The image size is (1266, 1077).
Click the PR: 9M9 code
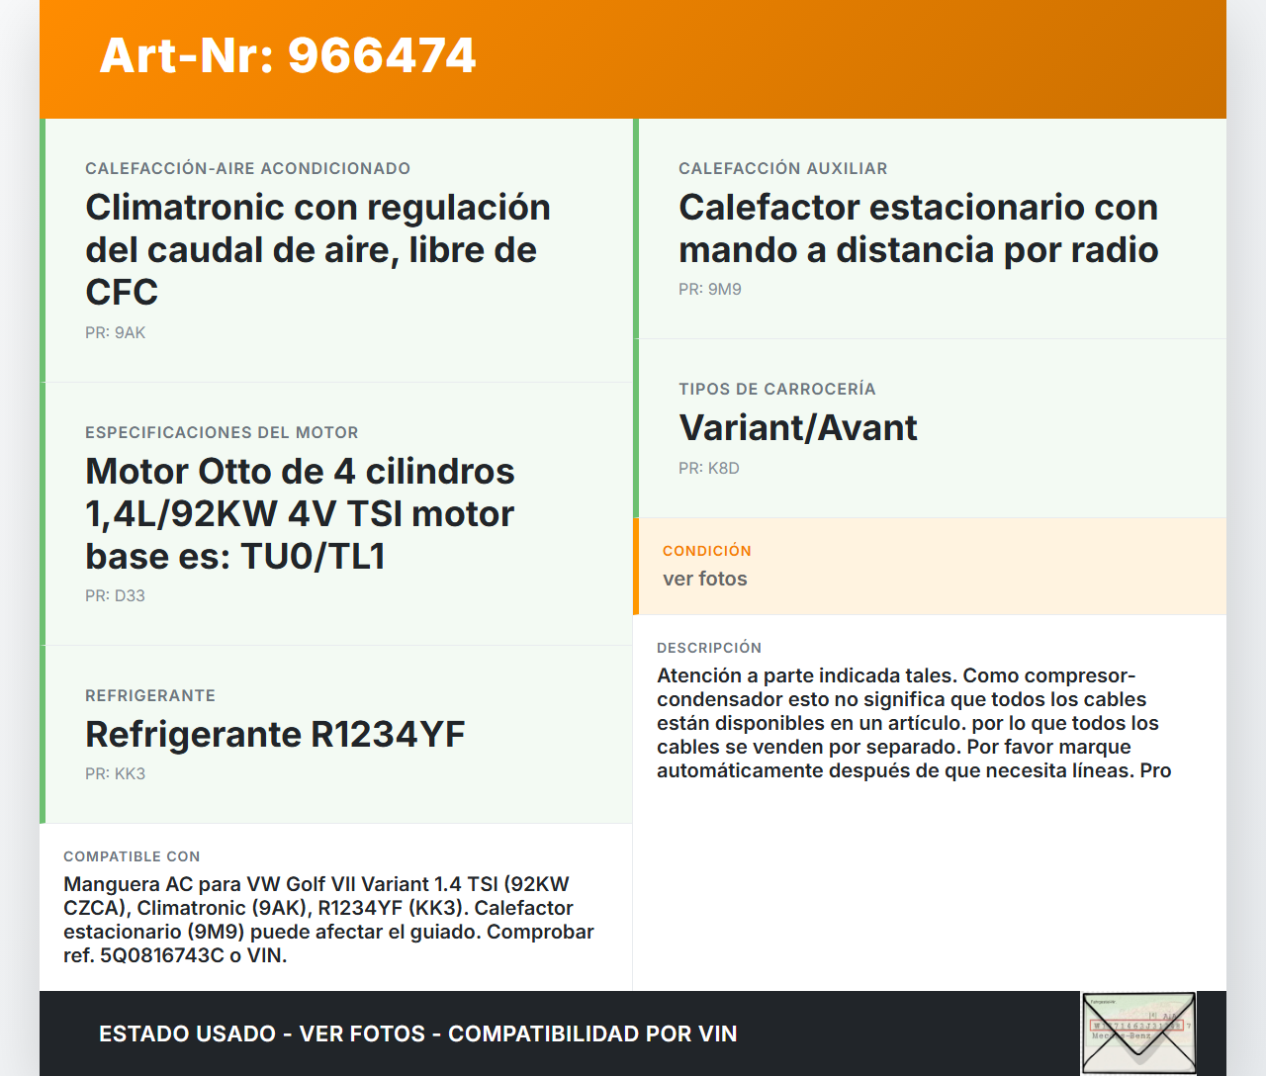tap(709, 290)
